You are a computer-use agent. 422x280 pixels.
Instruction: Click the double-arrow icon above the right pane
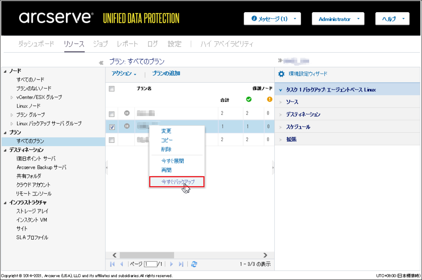click(x=280, y=60)
